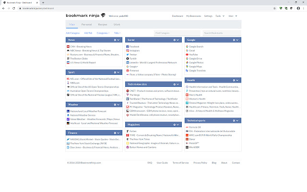Image resolution: width=307 pixels, height=192 pixels.
Task: Click the Facebook favicon bookmark
Action: click(128, 47)
